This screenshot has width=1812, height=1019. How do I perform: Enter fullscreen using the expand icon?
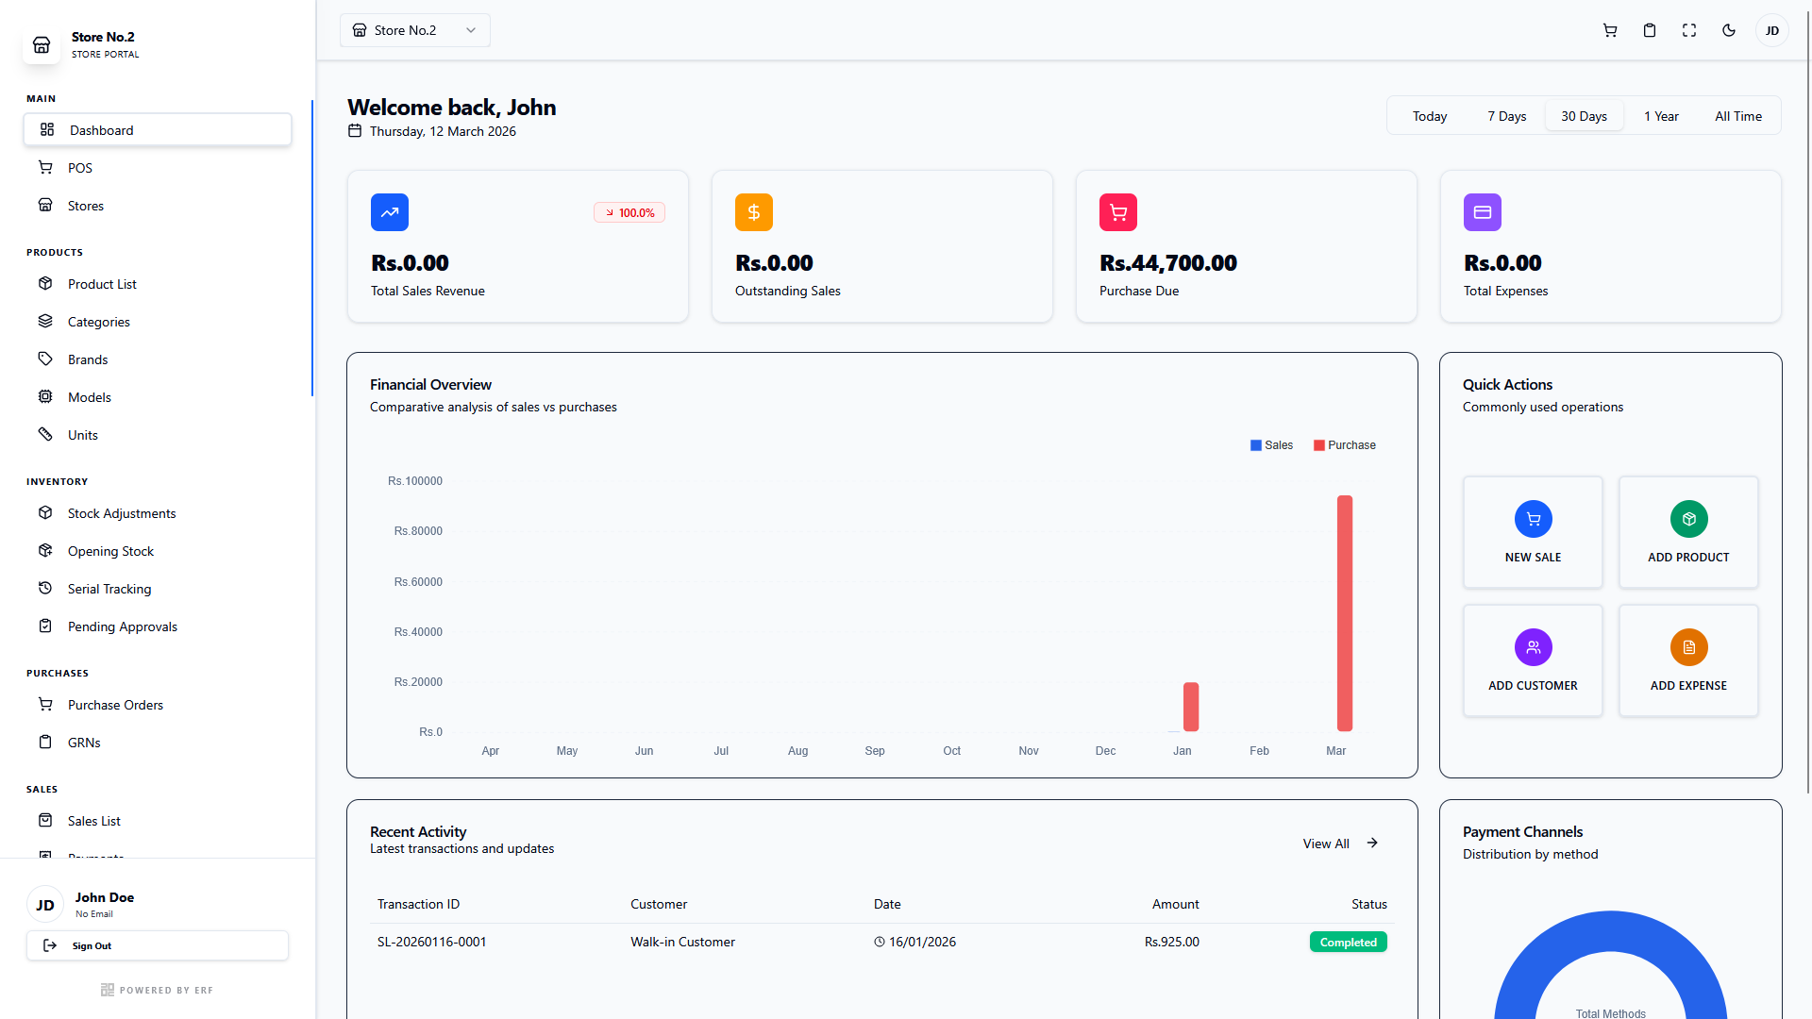pos(1688,29)
